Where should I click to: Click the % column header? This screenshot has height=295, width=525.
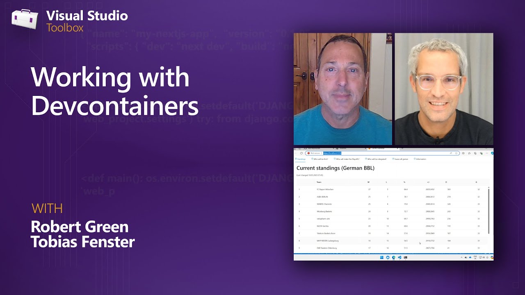(x=404, y=182)
